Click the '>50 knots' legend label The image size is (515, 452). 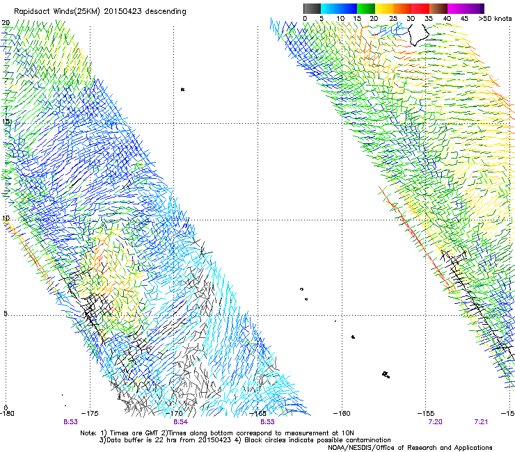495,19
